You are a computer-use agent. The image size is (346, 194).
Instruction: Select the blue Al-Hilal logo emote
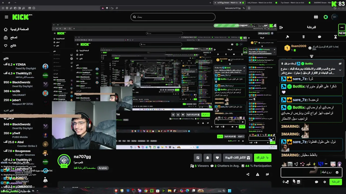[x=321, y=164]
